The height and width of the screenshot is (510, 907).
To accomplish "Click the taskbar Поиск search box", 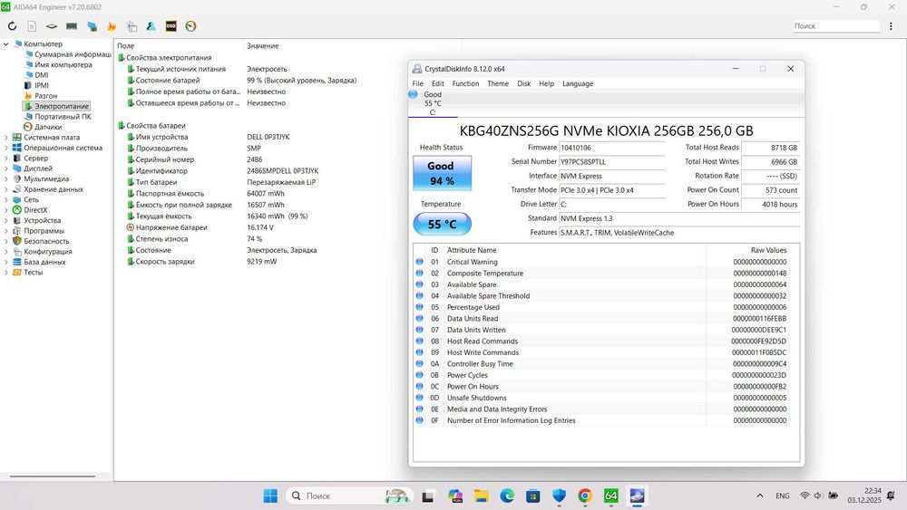I will 350,496.
